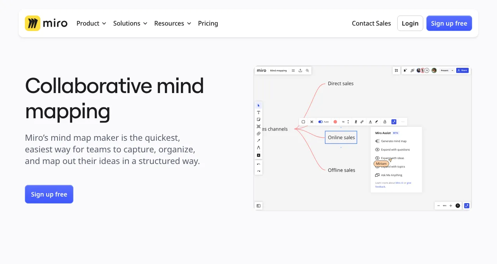Screen dimensions: 497x264
Task: Open board search with the magnifier icon
Action: [307, 71]
